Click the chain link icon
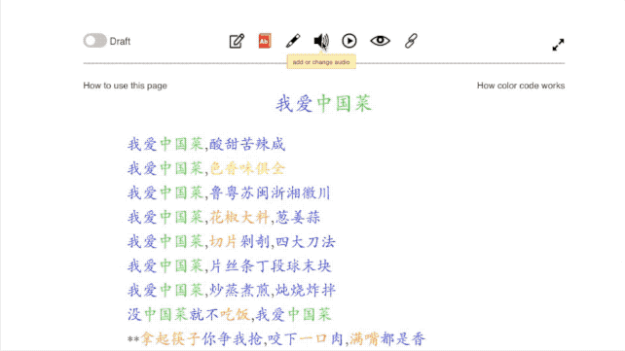625x351 pixels. (411, 41)
